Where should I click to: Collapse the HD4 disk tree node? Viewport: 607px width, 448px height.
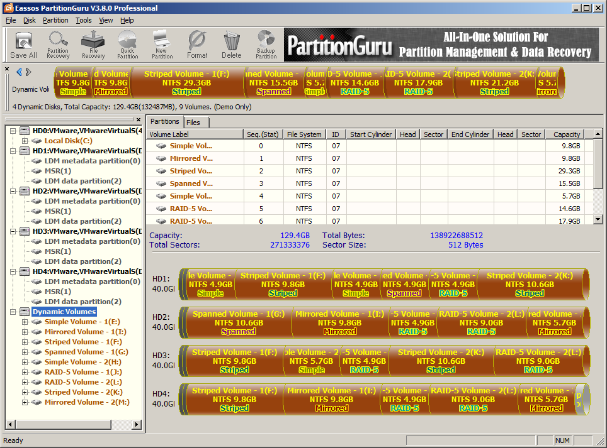coord(13,271)
